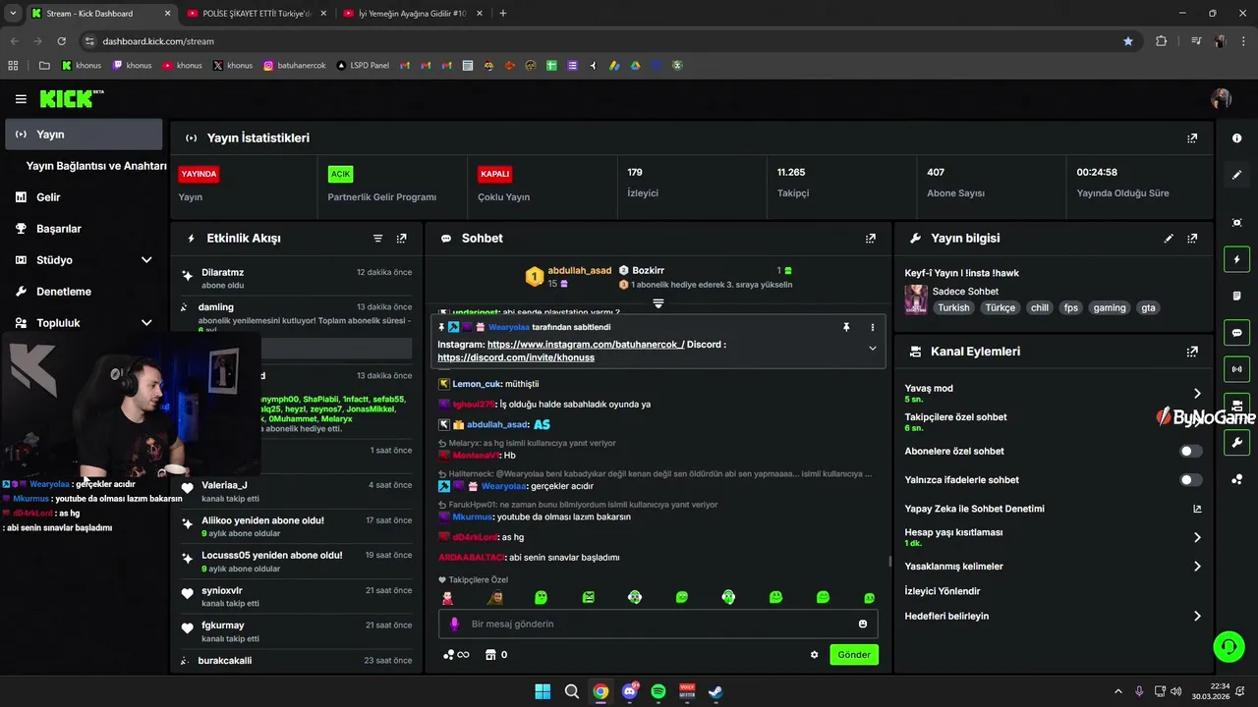Click the gaming tag
The width and height of the screenshot is (1258, 707).
click(x=1110, y=307)
